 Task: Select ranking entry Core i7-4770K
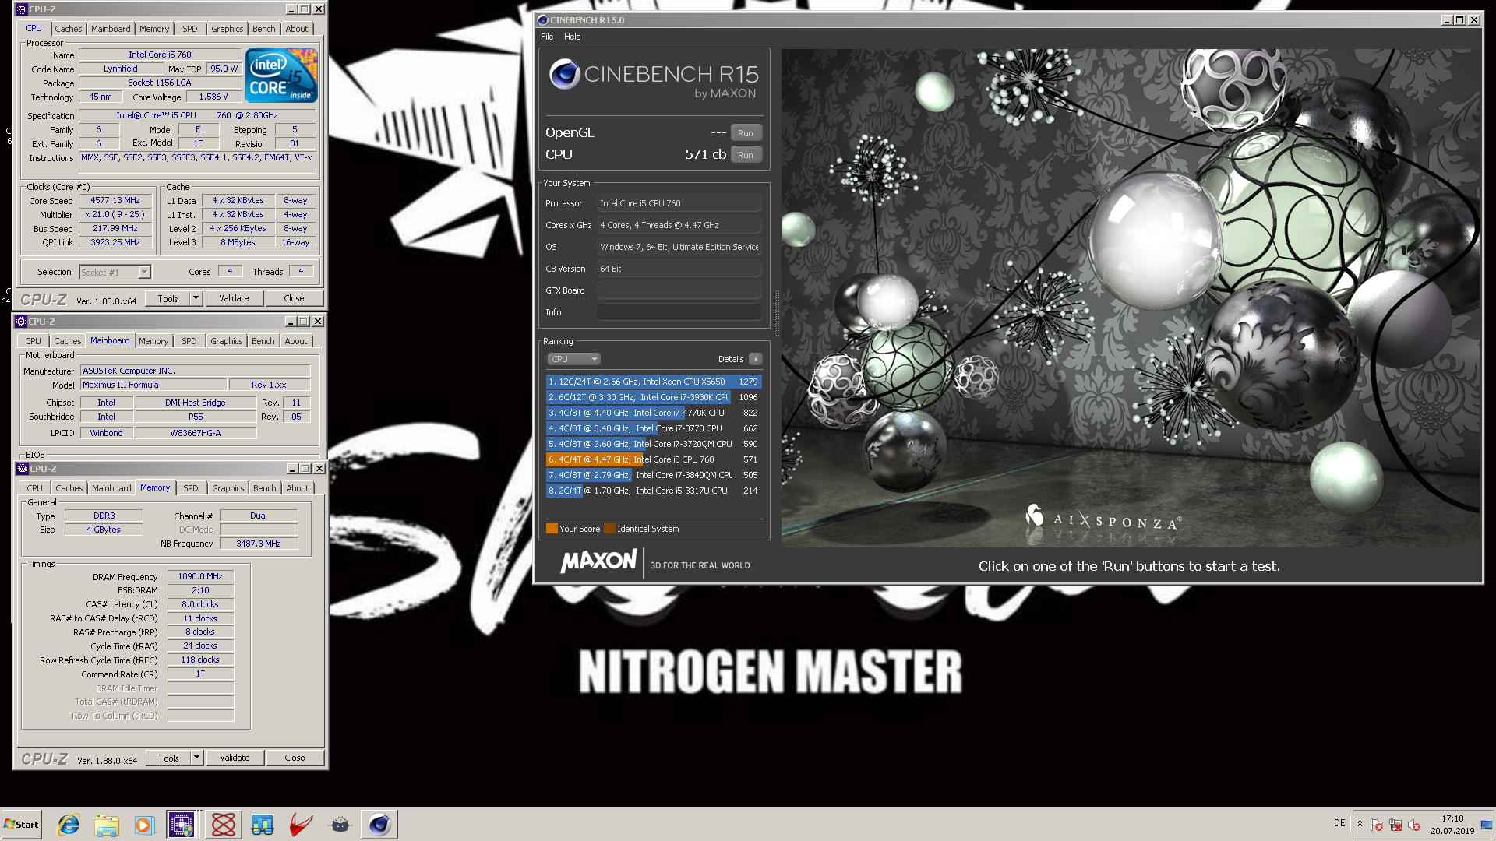(654, 413)
